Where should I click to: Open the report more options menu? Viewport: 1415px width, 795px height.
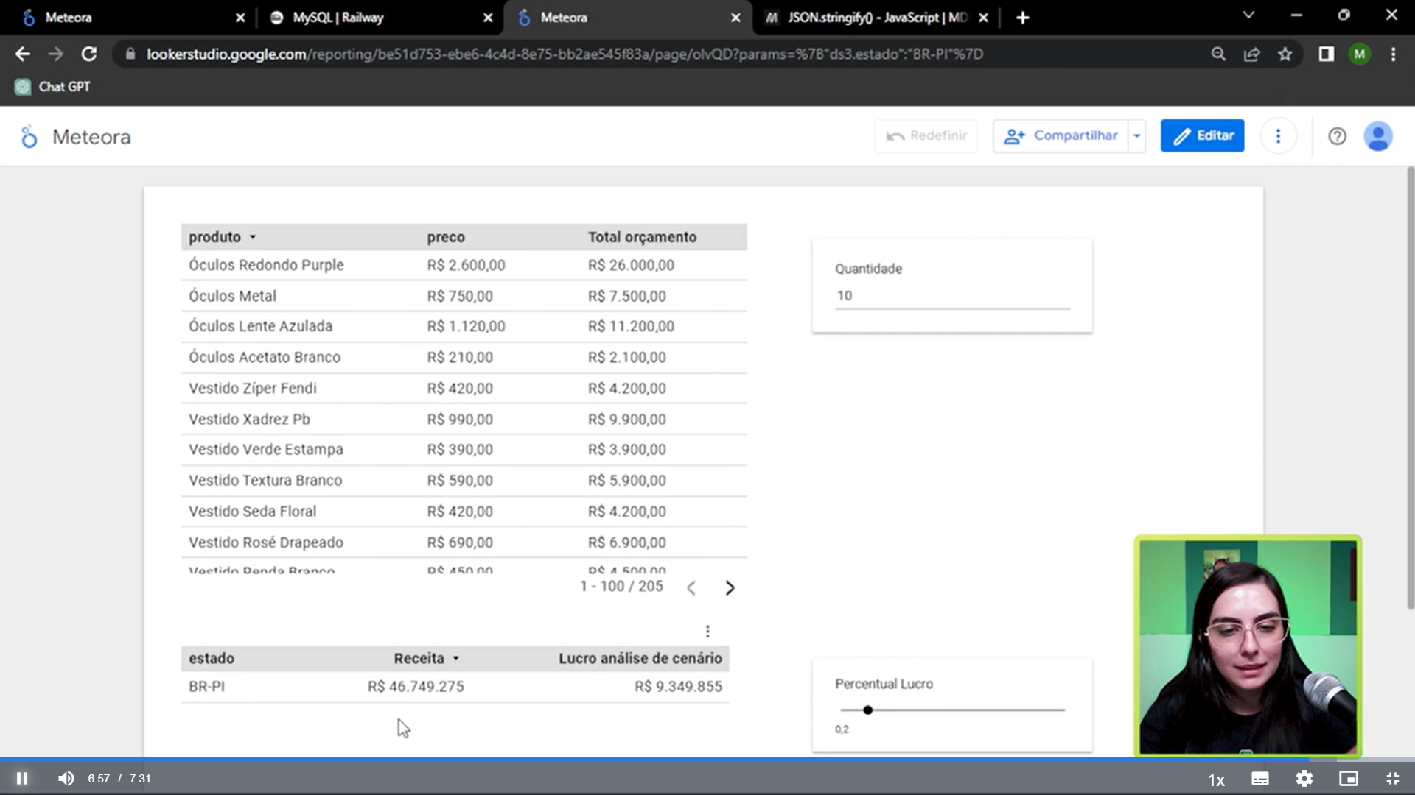1278,136
